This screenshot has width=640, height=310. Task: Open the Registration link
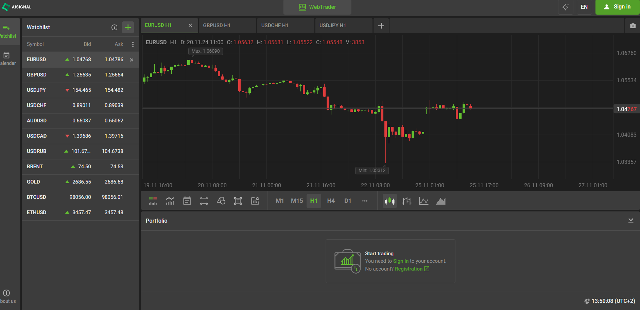click(409, 269)
